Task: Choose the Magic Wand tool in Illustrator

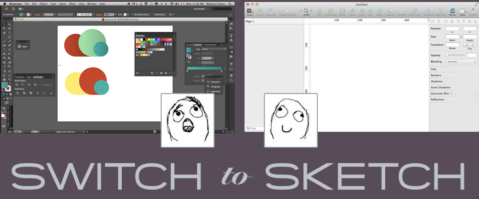Action: pyautogui.click(x=4, y=29)
